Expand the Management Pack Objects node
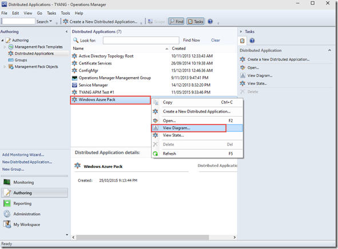 coord(5,67)
